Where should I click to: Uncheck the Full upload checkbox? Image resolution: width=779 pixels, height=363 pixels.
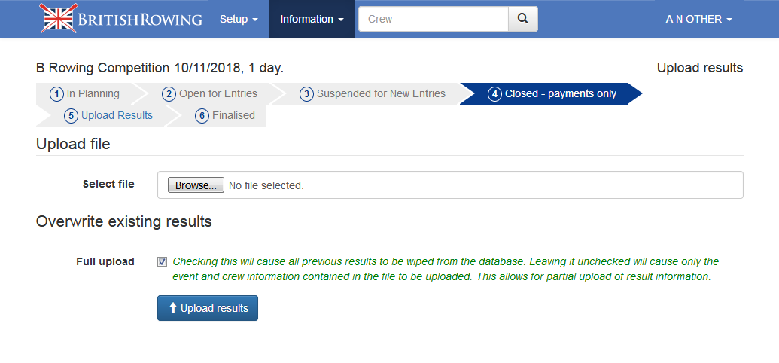click(x=163, y=261)
